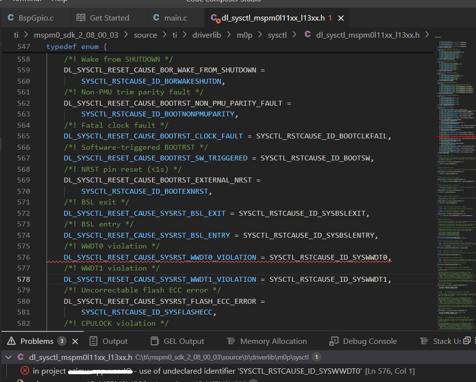The height and width of the screenshot is (382, 476).
Task: Click the C file icon on BspGpio.c tab
Action: 11,18
